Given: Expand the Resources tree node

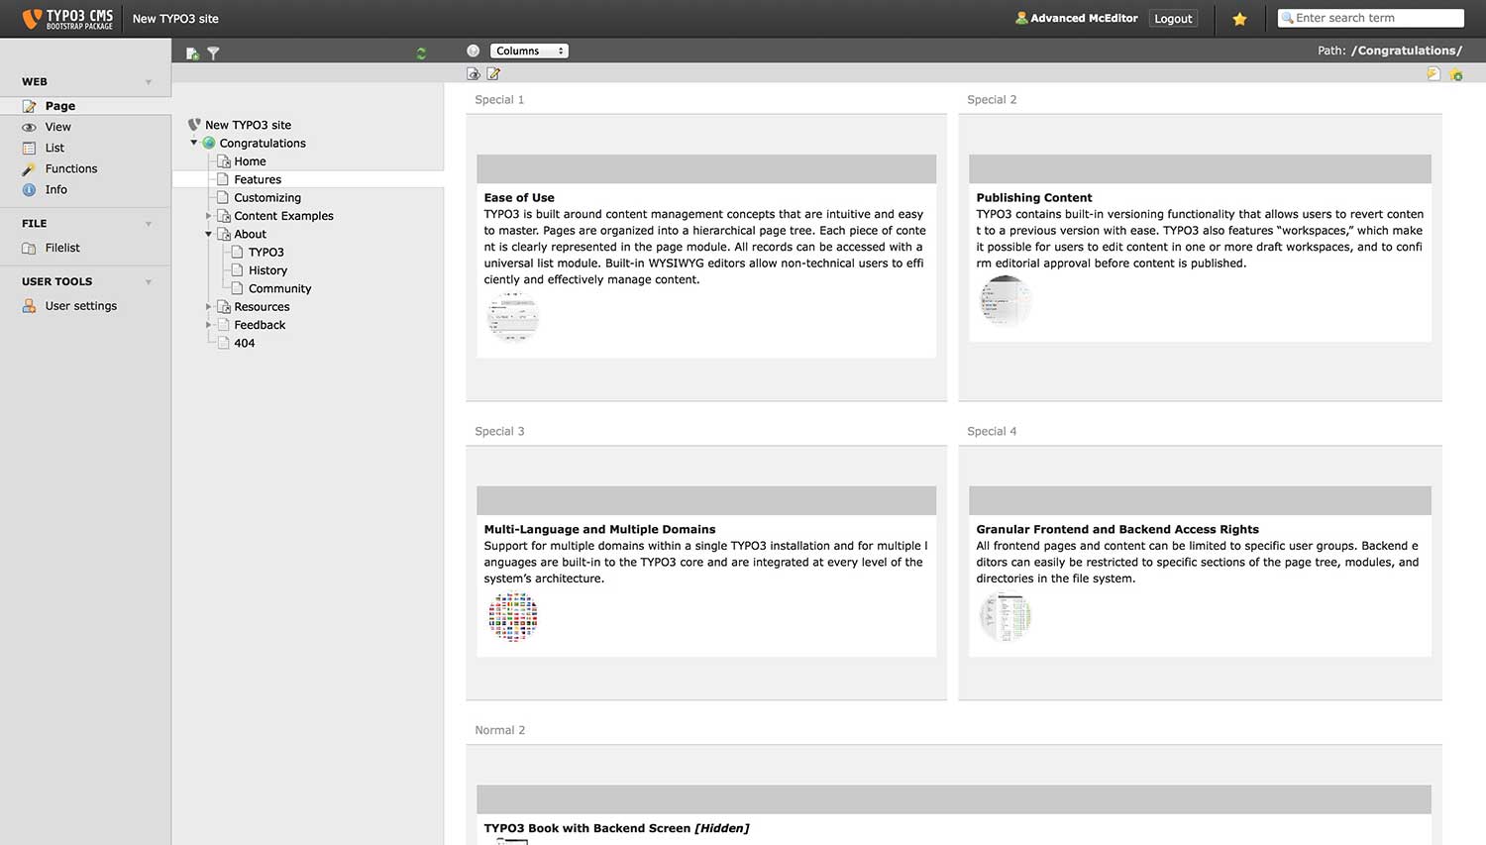Looking at the screenshot, I should [x=209, y=307].
